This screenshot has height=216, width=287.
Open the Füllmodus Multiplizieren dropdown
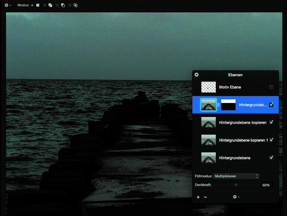pos(236,176)
